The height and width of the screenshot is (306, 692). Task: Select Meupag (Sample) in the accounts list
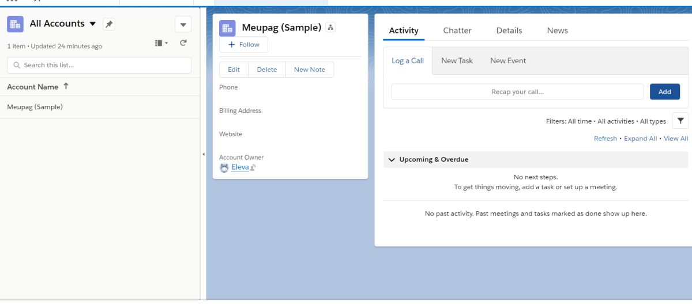pos(35,107)
